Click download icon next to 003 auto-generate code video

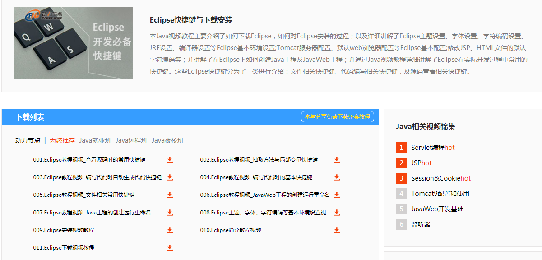[x=170, y=177]
